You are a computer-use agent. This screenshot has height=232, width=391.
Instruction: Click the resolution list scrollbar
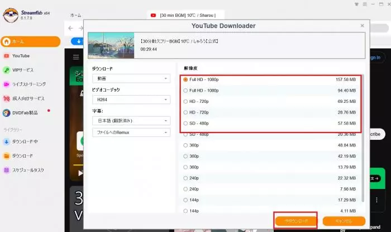(x=363, y=139)
